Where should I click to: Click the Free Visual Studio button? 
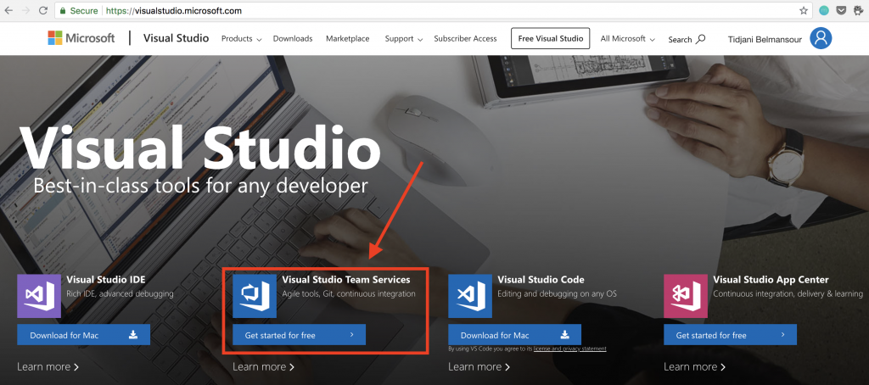(550, 38)
